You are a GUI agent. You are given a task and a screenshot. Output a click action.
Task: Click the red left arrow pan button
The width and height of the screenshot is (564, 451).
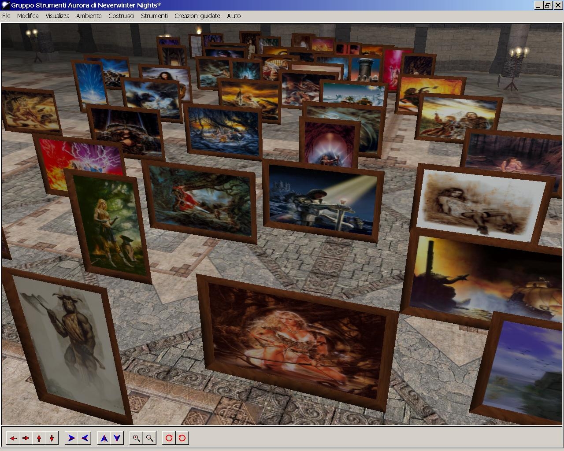tap(13, 438)
